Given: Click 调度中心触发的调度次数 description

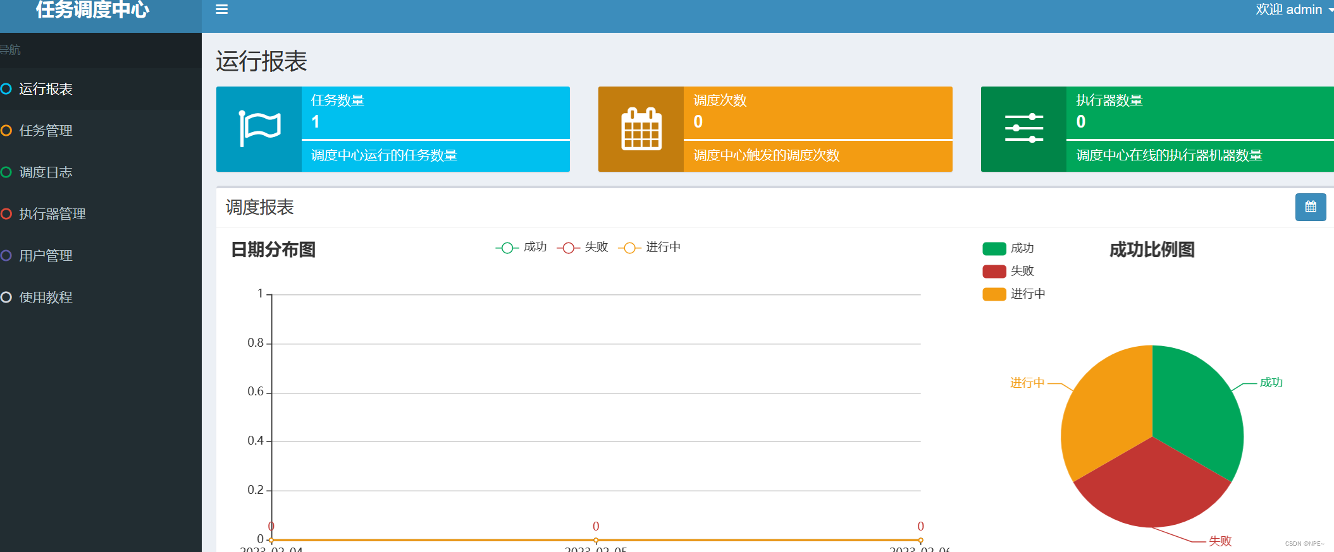Looking at the screenshot, I should 767,155.
